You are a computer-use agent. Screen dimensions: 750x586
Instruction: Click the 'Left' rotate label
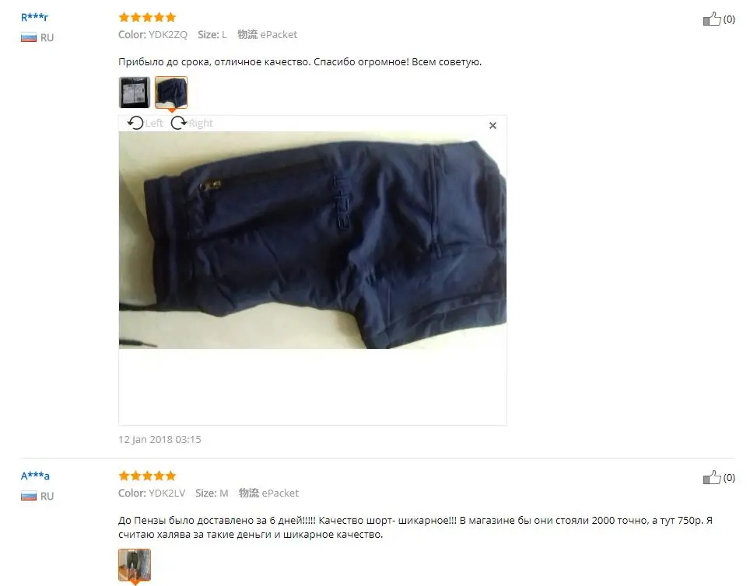pyautogui.click(x=154, y=124)
